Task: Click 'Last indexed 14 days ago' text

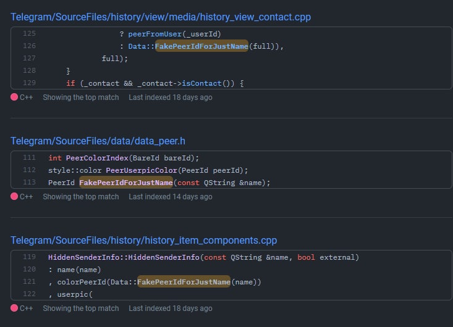Action: 171,197
